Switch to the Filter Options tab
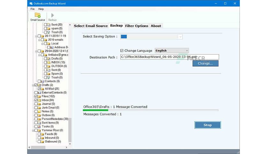Viewport: 267px width, 154px height. pos(137,26)
